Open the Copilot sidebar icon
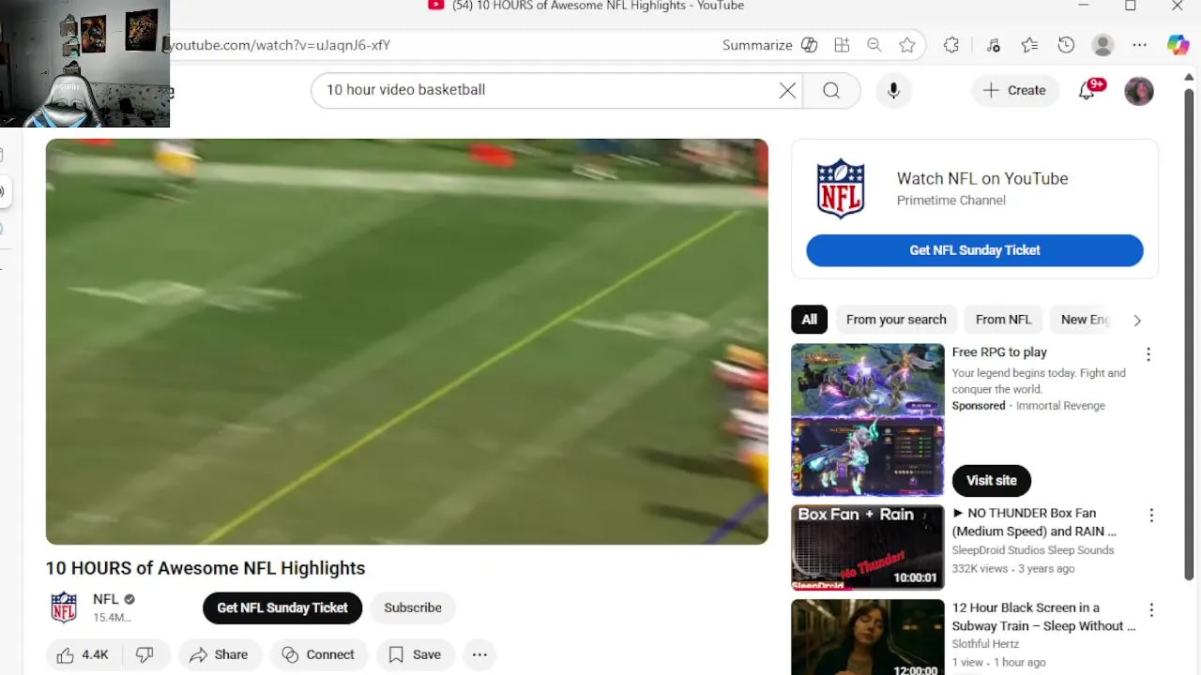The width and height of the screenshot is (1201, 675). tap(1178, 45)
